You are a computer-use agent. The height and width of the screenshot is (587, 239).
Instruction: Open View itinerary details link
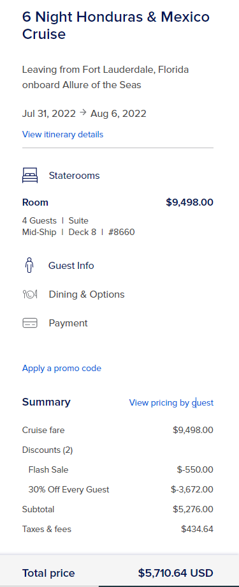(62, 134)
